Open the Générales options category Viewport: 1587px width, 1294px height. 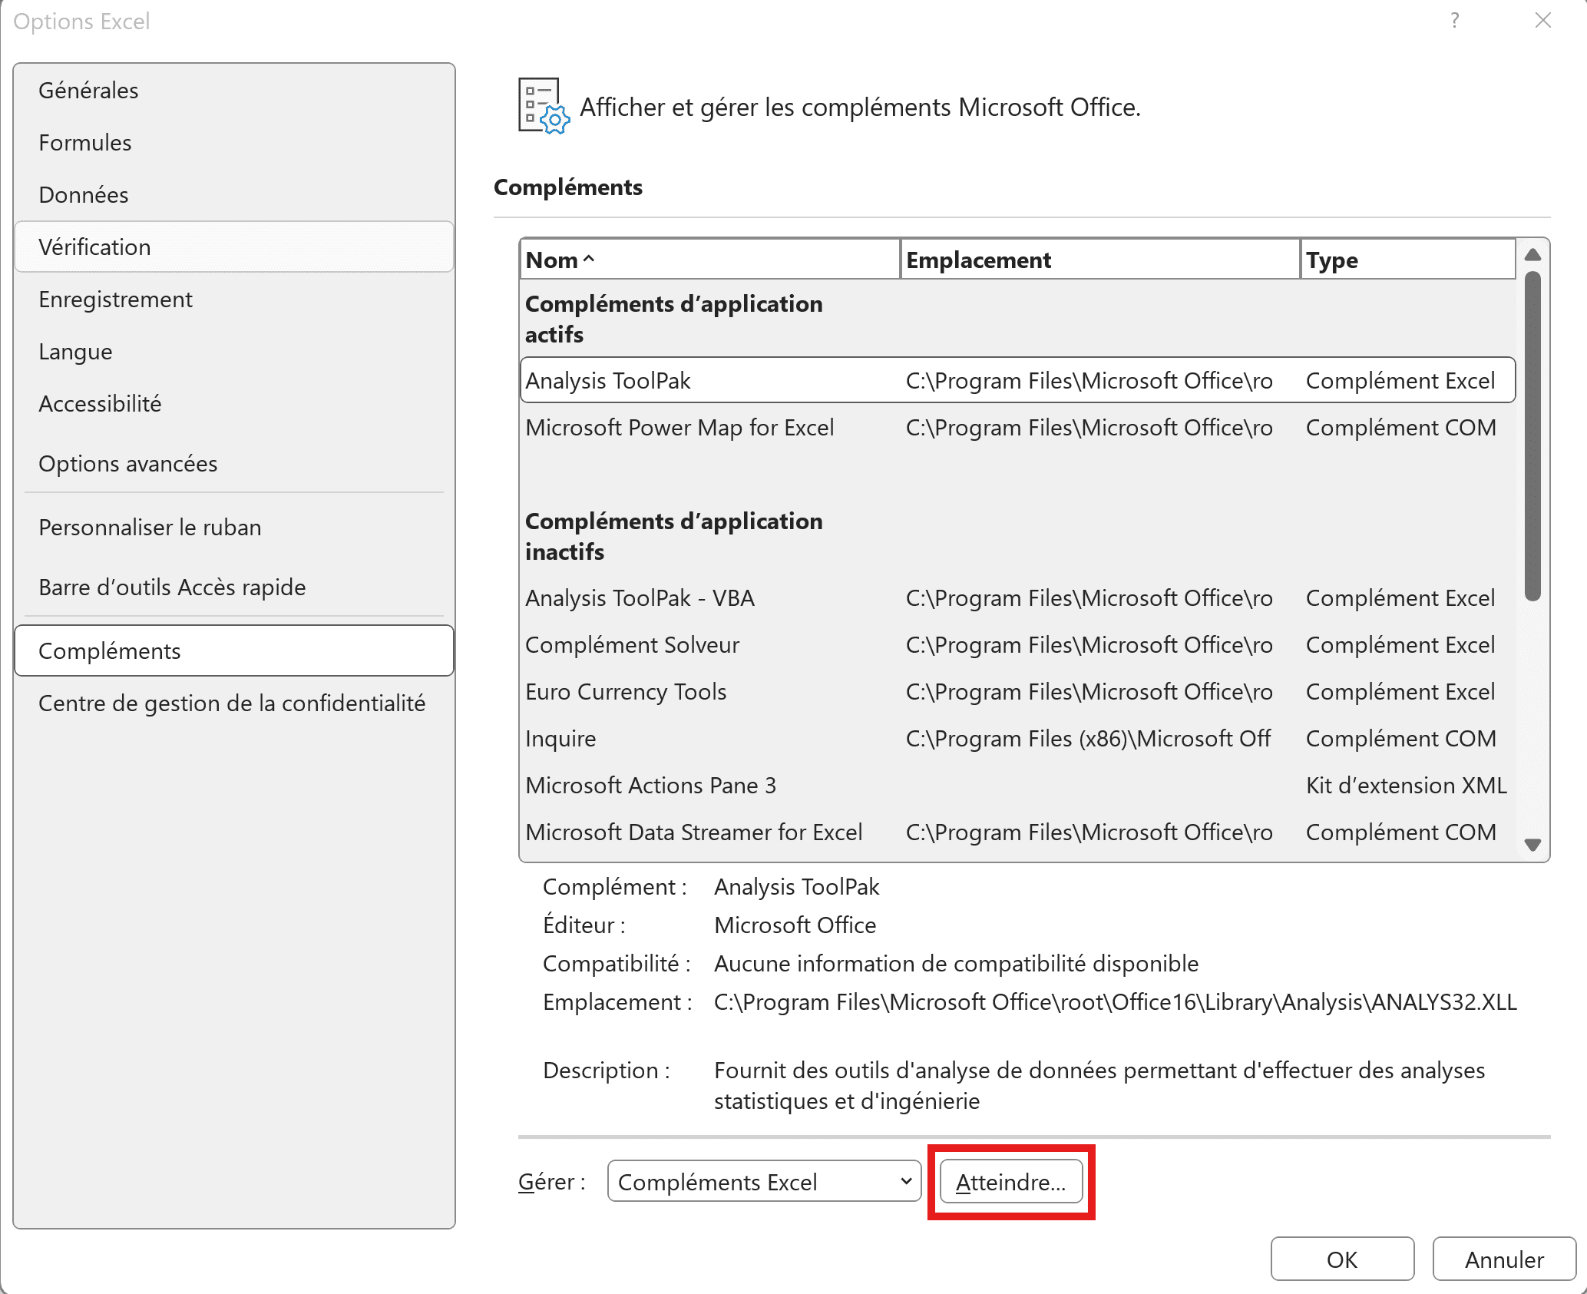tap(88, 91)
